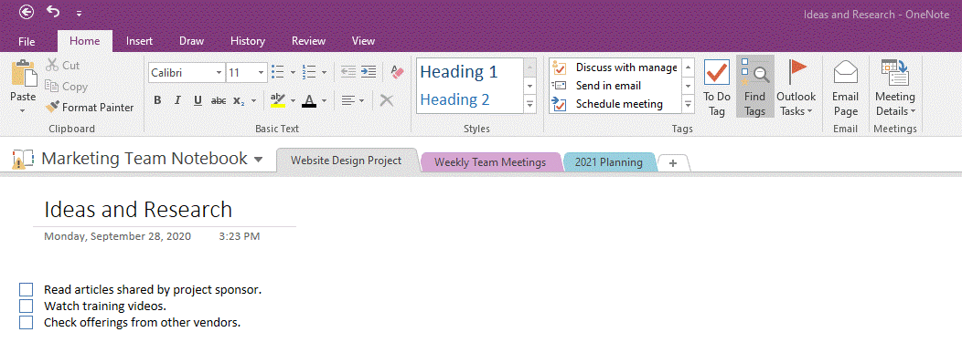
Task: Expand the Tags gallery
Action: [689, 105]
